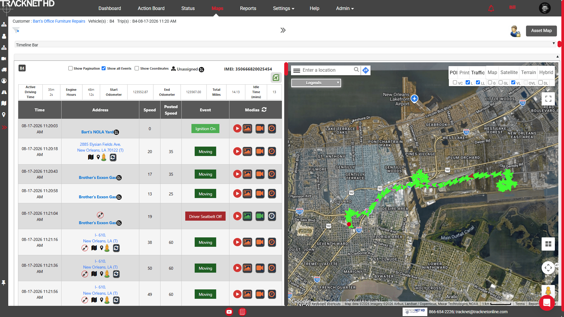Viewport: 564px width, 317px height.
Task: Click the map pan control button
Action: (548, 268)
